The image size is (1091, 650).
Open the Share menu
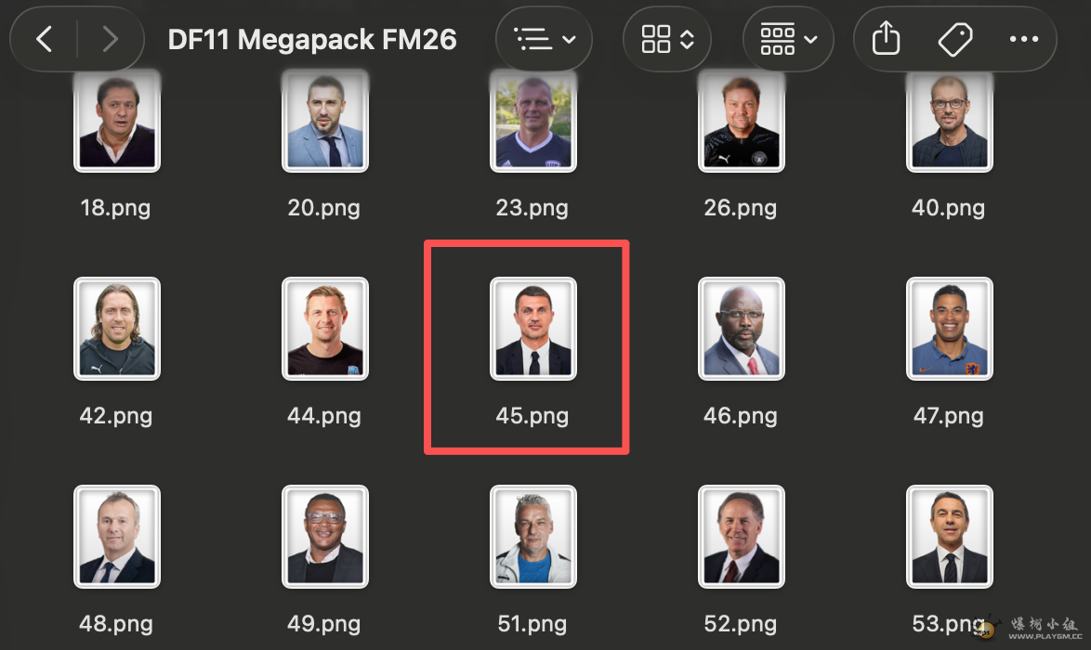point(886,39)
